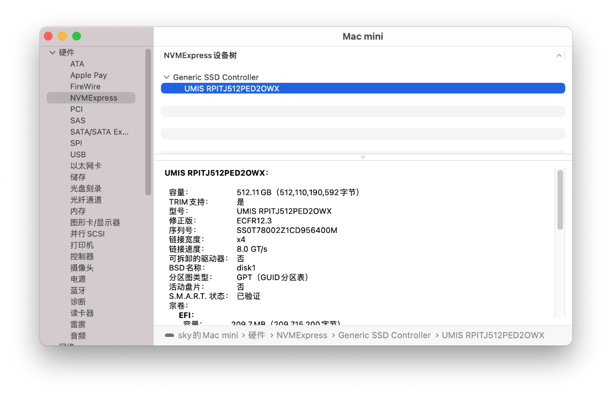This screenshot has width=612, height=398.
Task: Click the 宗卷 label
Action: point(178,306)
